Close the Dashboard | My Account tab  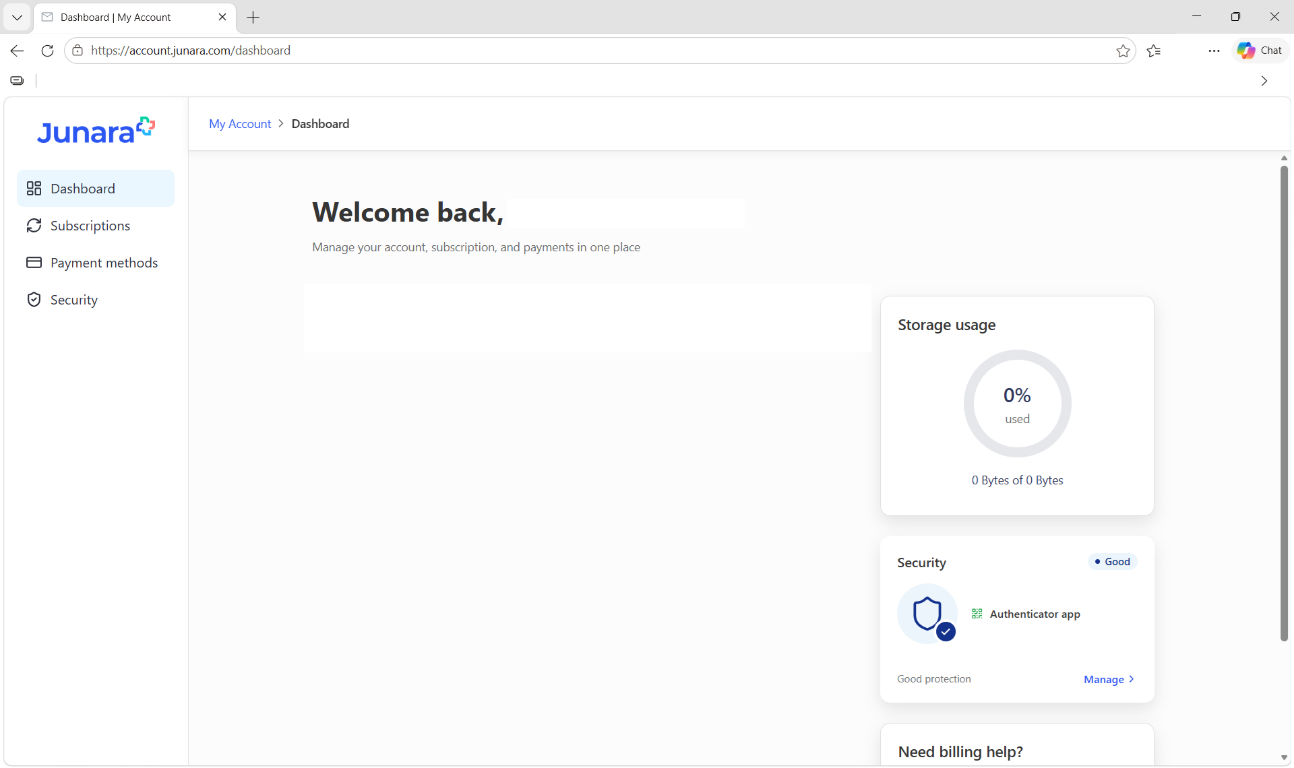tap(222, 18)
